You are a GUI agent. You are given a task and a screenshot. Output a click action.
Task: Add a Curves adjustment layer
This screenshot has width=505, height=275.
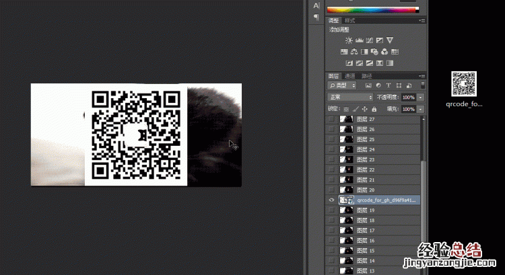pos(369,40)
